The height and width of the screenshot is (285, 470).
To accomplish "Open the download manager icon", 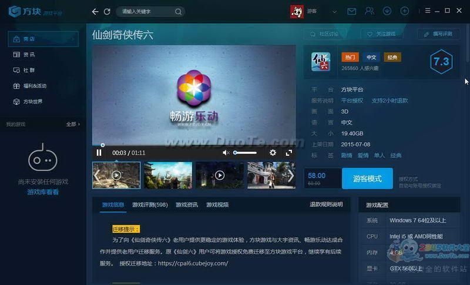I will [x=387, y=11].
